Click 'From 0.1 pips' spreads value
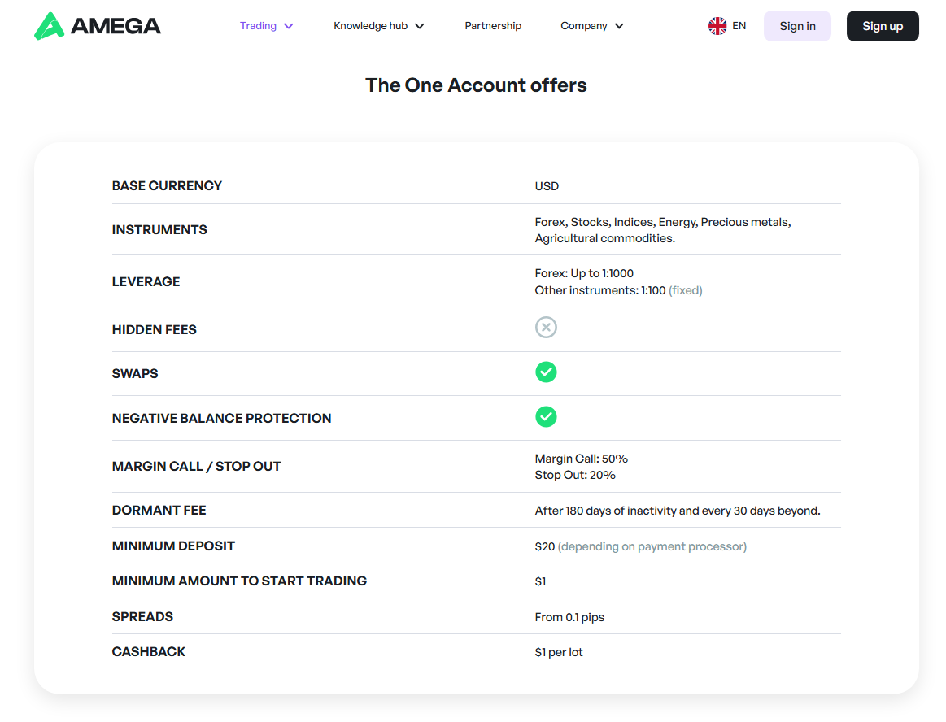This screenshot has height=722, width=946. click(569, 617)
